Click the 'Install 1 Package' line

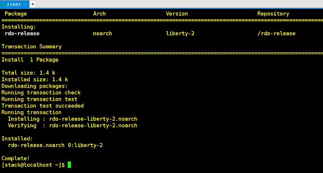(x=30, y=60)
